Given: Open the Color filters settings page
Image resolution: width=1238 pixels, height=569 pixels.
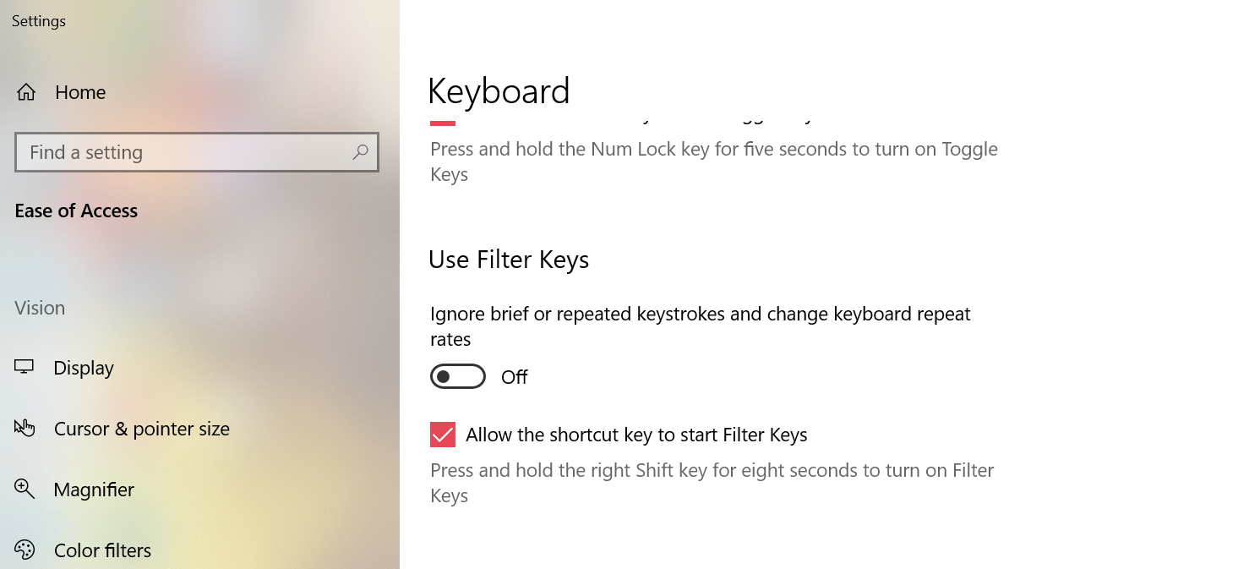Looking at the screenshot, I should point(102,550).
